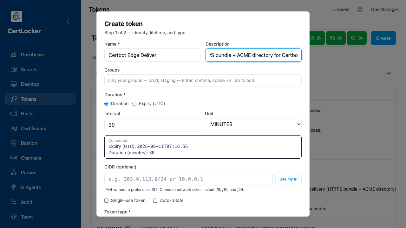Screen dimensions: 406x228
Task: Click the CertLocker logo icon
Action: 16,16
